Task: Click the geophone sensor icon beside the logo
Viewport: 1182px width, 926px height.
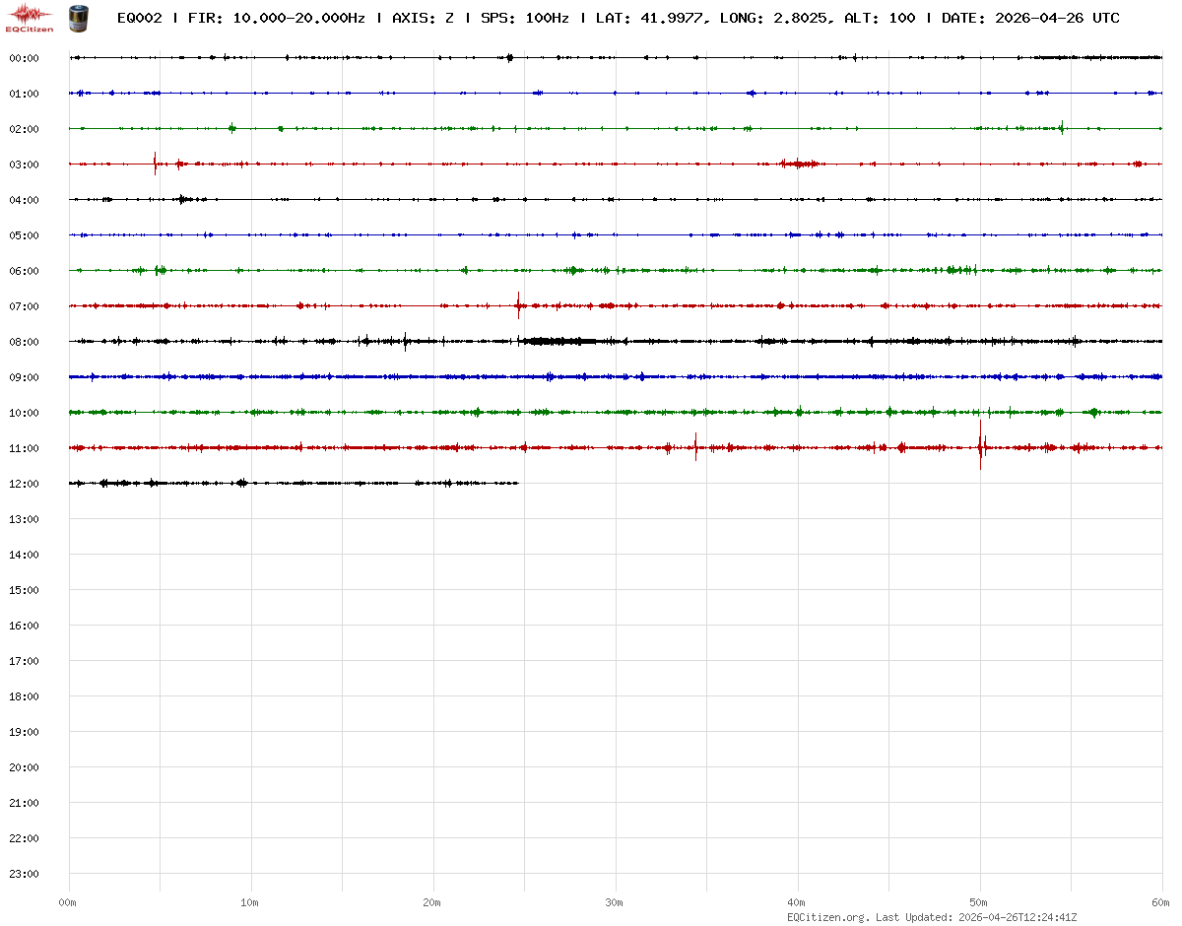Action: point(78,18)
